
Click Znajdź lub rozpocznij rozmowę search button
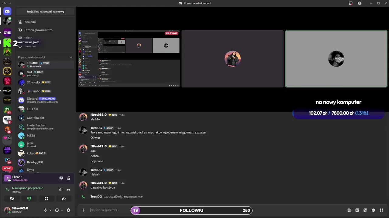45,12
